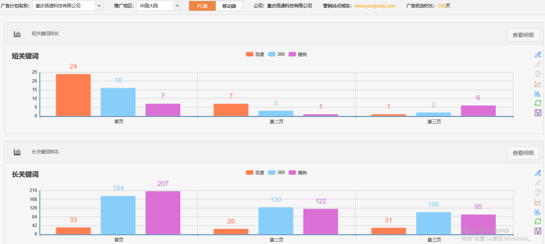The image size is (545, 244).
Task: Switch 长关键词 chart to line view
Action: pos(538,202)
